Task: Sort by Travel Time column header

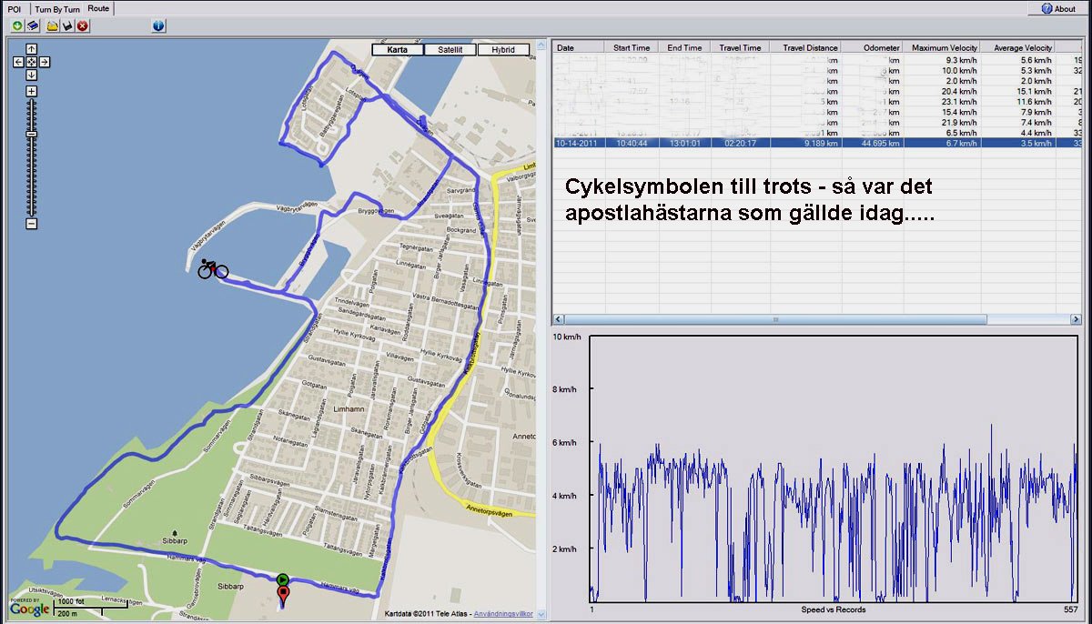Action: 740,47
